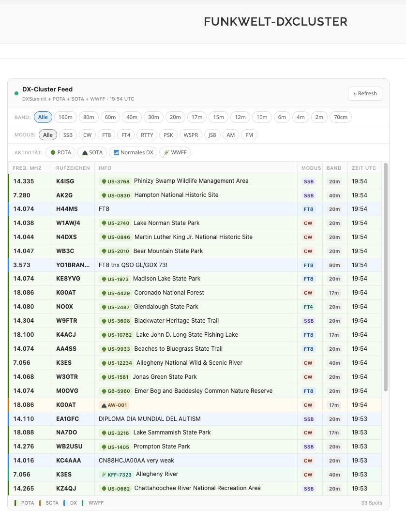Toggle the Normales DX activity filter
406x522 pixels.
point(133,152)
